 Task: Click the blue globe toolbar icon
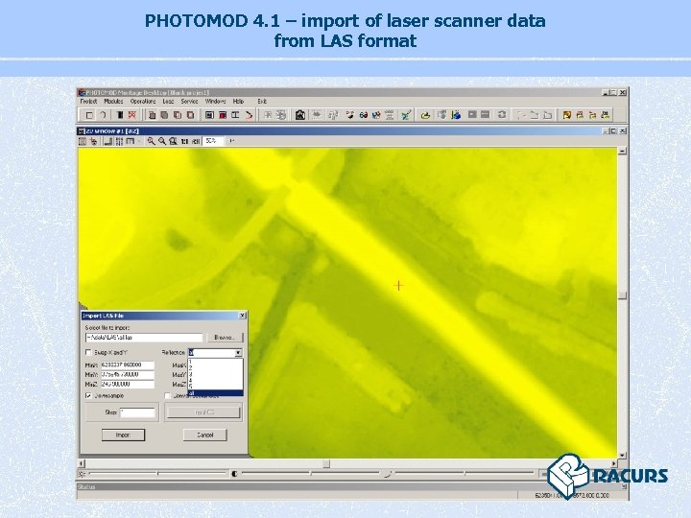[x=456, y=115]
